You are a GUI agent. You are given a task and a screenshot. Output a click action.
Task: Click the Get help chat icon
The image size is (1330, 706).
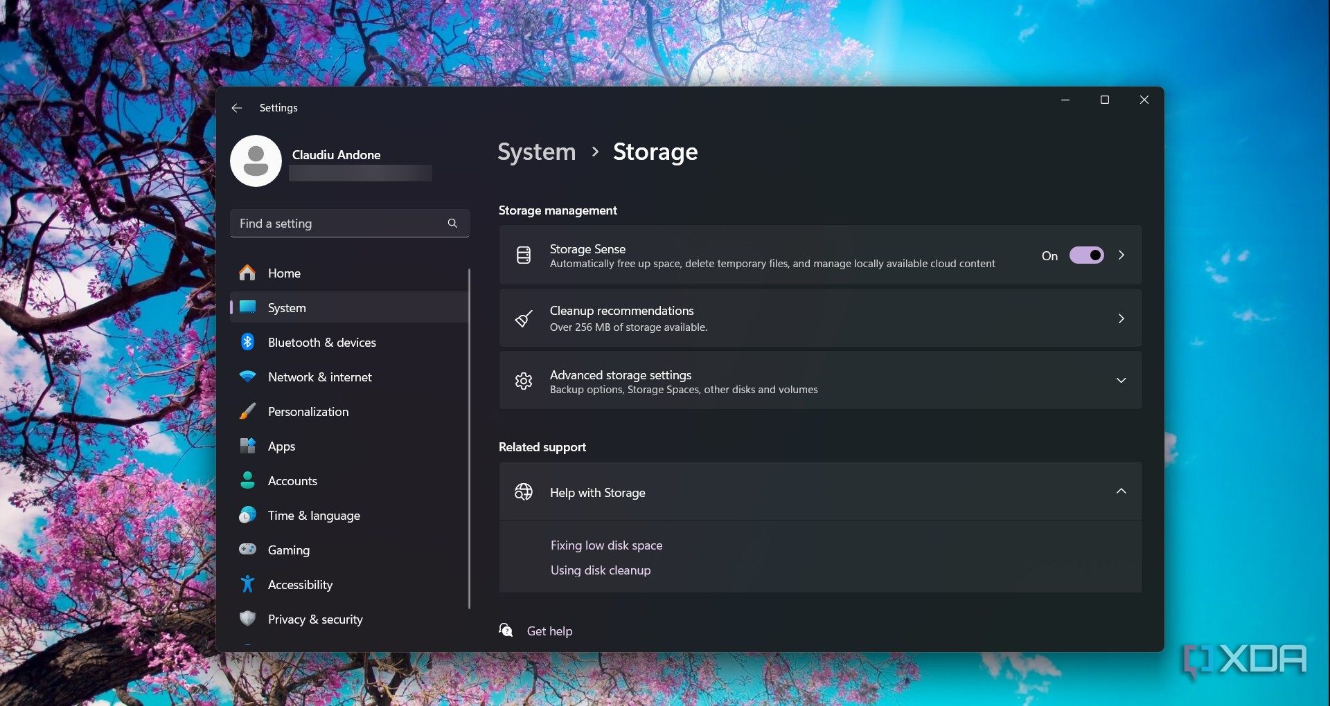click(506, 631)
